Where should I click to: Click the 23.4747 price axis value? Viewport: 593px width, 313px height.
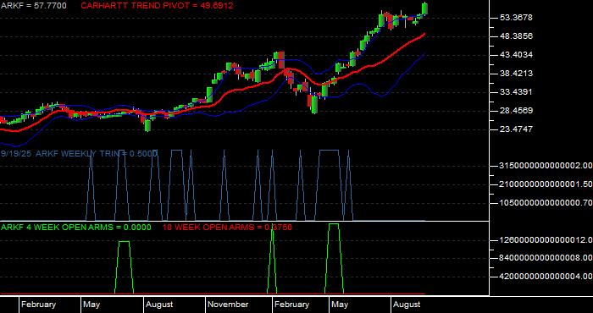click(515, 129)
